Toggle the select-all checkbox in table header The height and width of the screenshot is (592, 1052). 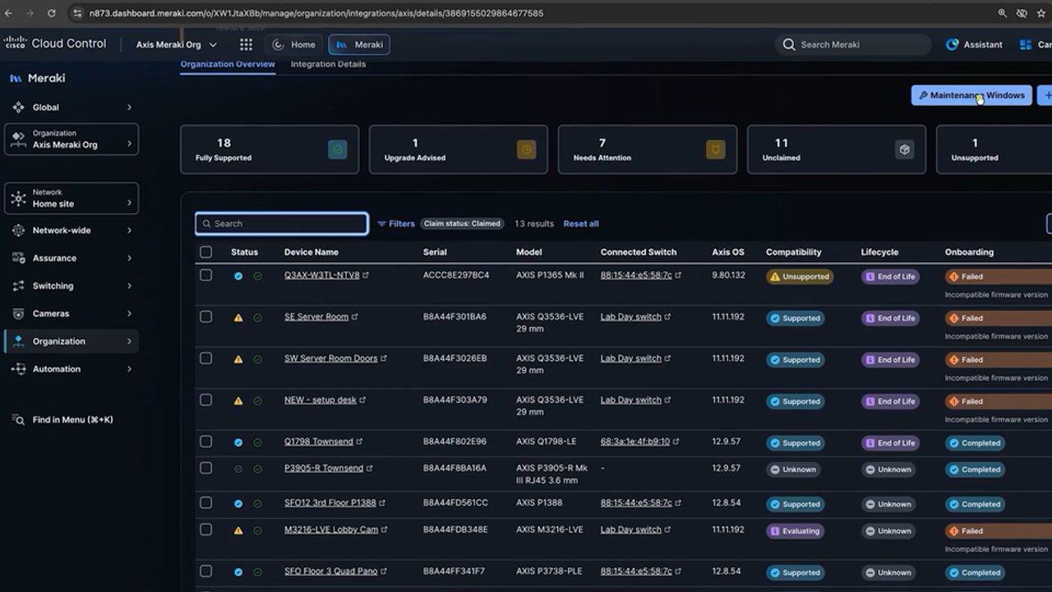[x=205, y=252]
